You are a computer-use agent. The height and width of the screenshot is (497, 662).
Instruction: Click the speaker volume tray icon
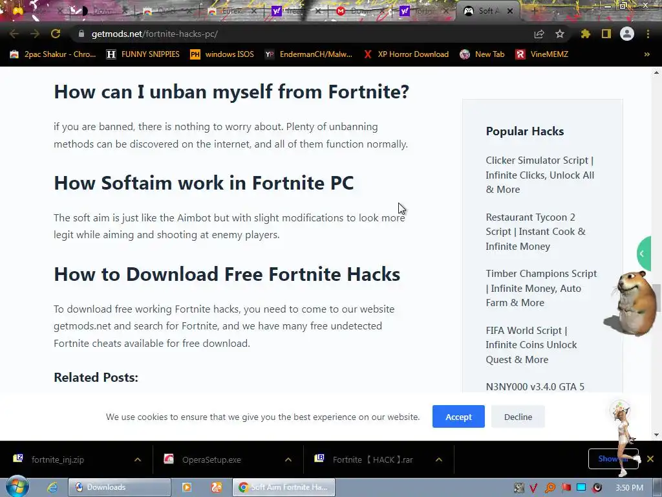597,488
